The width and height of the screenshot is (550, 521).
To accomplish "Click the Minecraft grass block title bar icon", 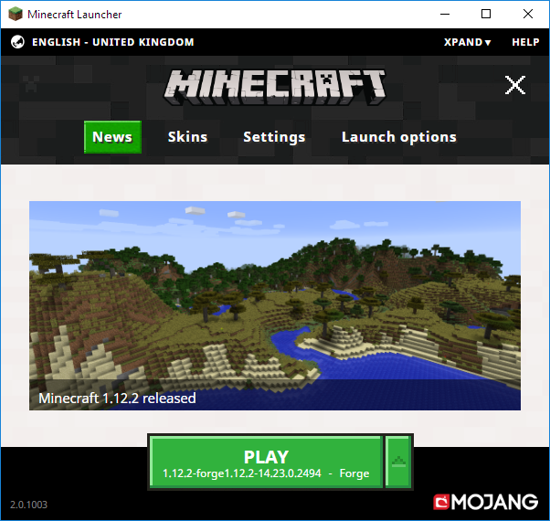I will coord(16,14).
